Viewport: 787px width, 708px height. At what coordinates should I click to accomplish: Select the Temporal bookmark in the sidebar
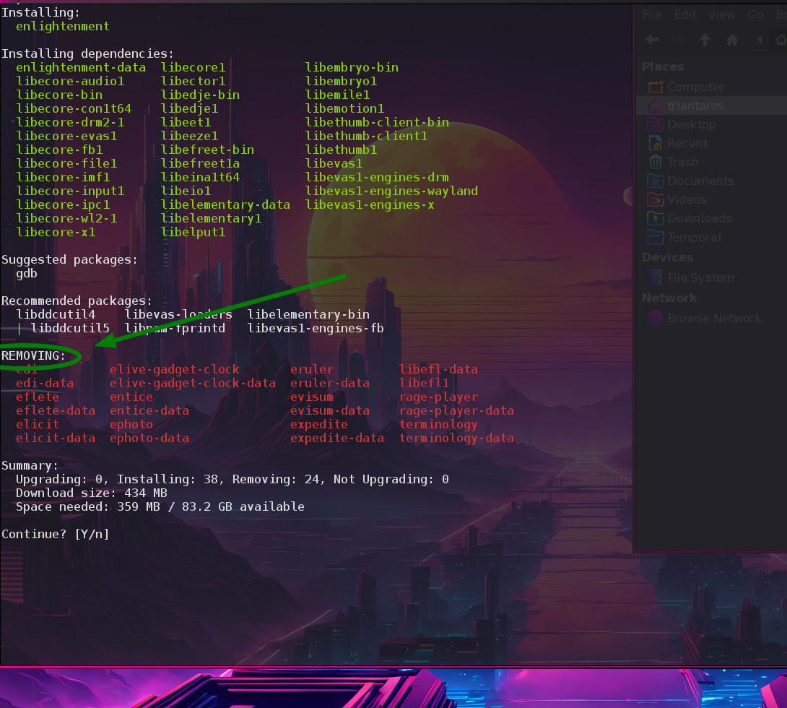[693, 237]
